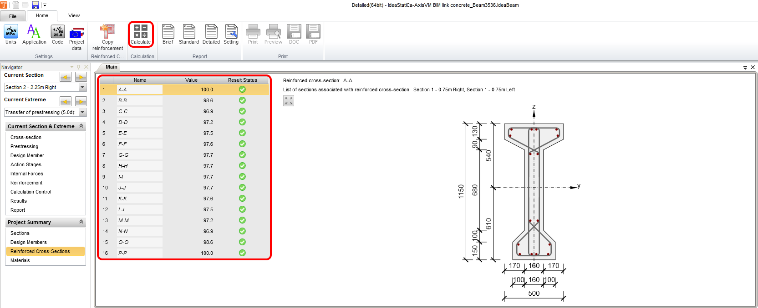758x308 pixels.
Task: Generate the Brief report
Action: click(168, 34)
